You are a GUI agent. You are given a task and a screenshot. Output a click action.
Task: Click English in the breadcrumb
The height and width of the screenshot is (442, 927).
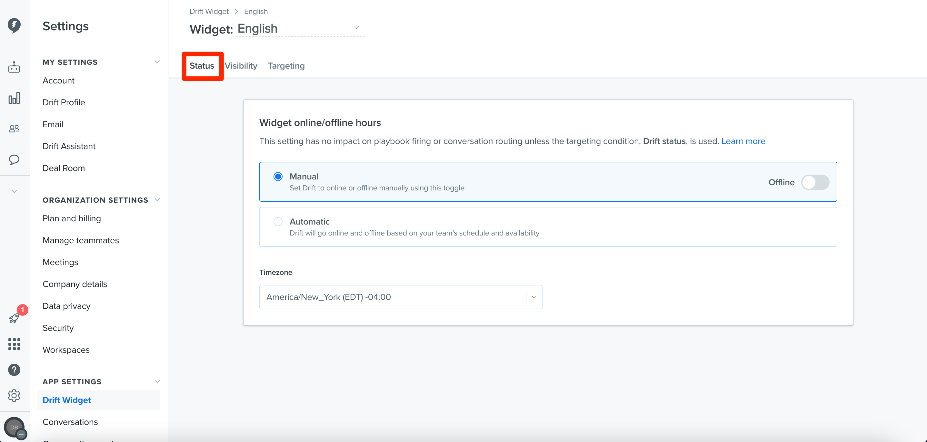[x=256, y=12]
